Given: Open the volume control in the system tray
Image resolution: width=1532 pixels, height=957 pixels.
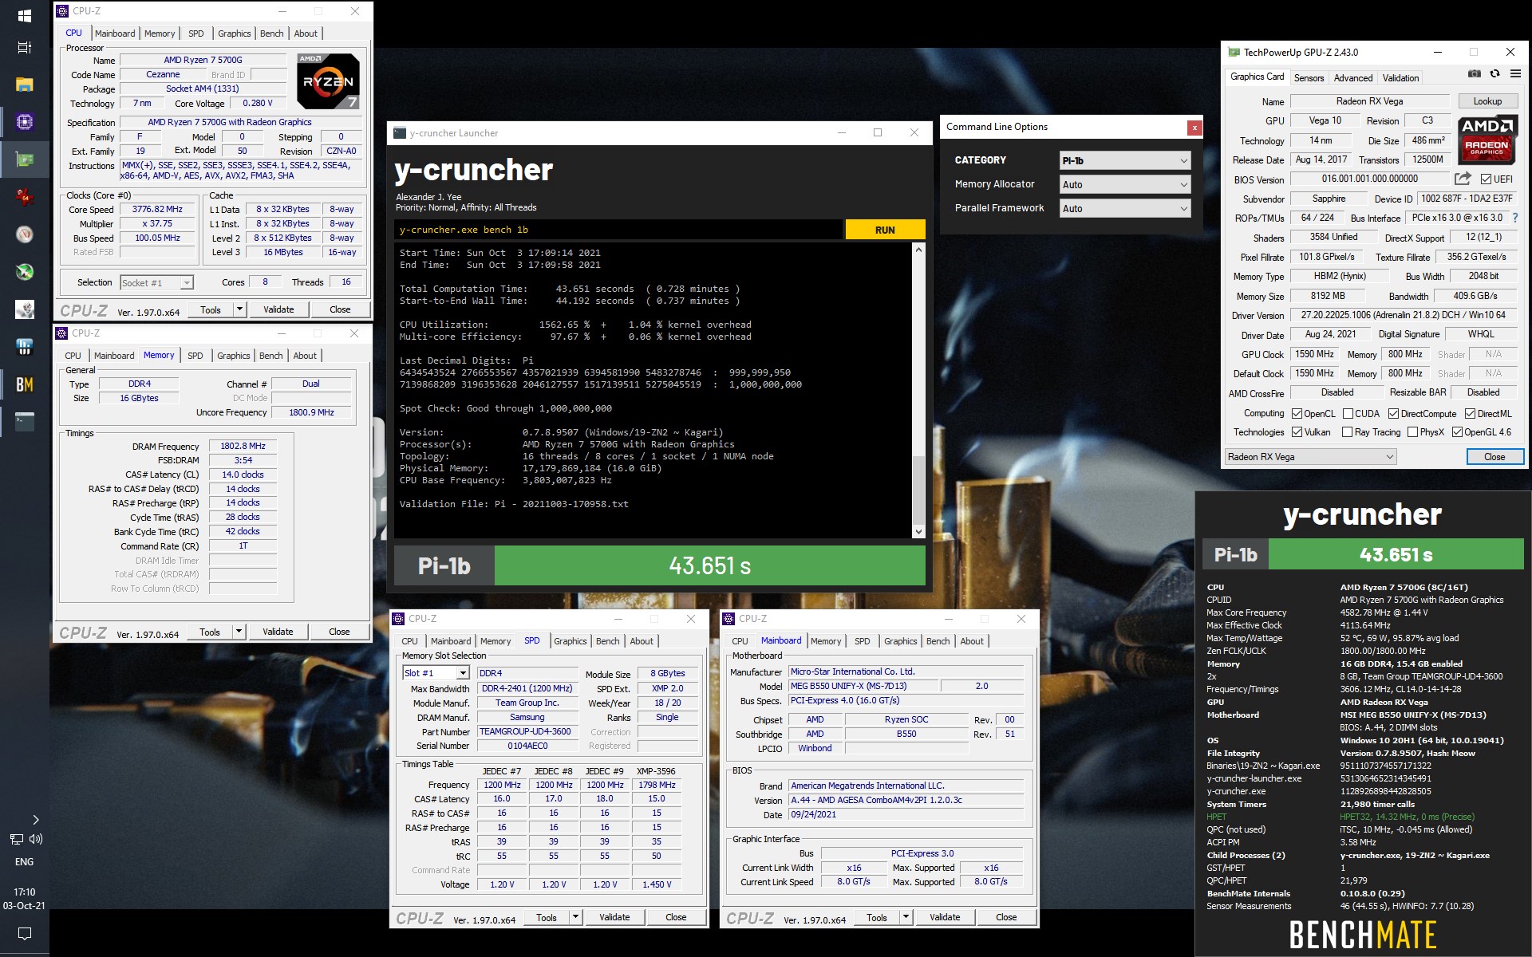Looking at the screenshot, I should click(x=36, y=839).
